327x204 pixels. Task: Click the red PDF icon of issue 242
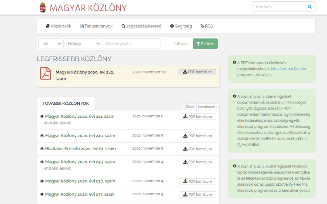coord(46,74)
